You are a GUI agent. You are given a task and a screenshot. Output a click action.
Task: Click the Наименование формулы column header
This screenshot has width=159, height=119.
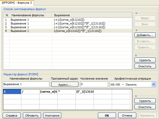click(30, 15)
